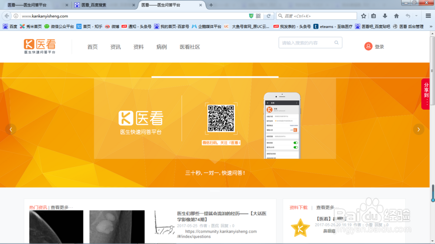Click the 医看 logo in the site header
The image size is (435, 244).
tap(40, 46)
